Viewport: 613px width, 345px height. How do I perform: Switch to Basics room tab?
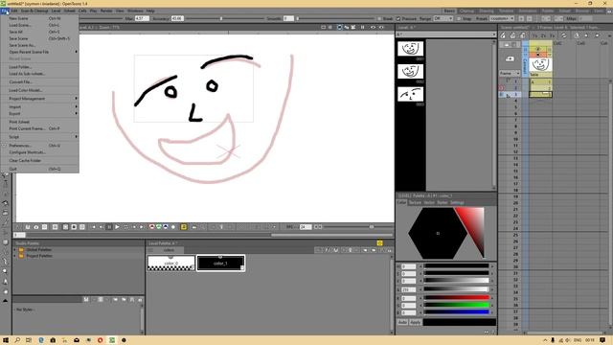[449, 11]
